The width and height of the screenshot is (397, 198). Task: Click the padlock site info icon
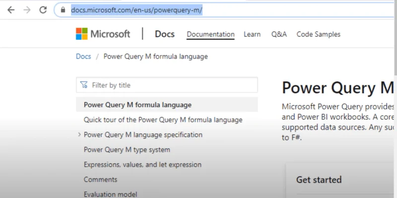point(63,10)
